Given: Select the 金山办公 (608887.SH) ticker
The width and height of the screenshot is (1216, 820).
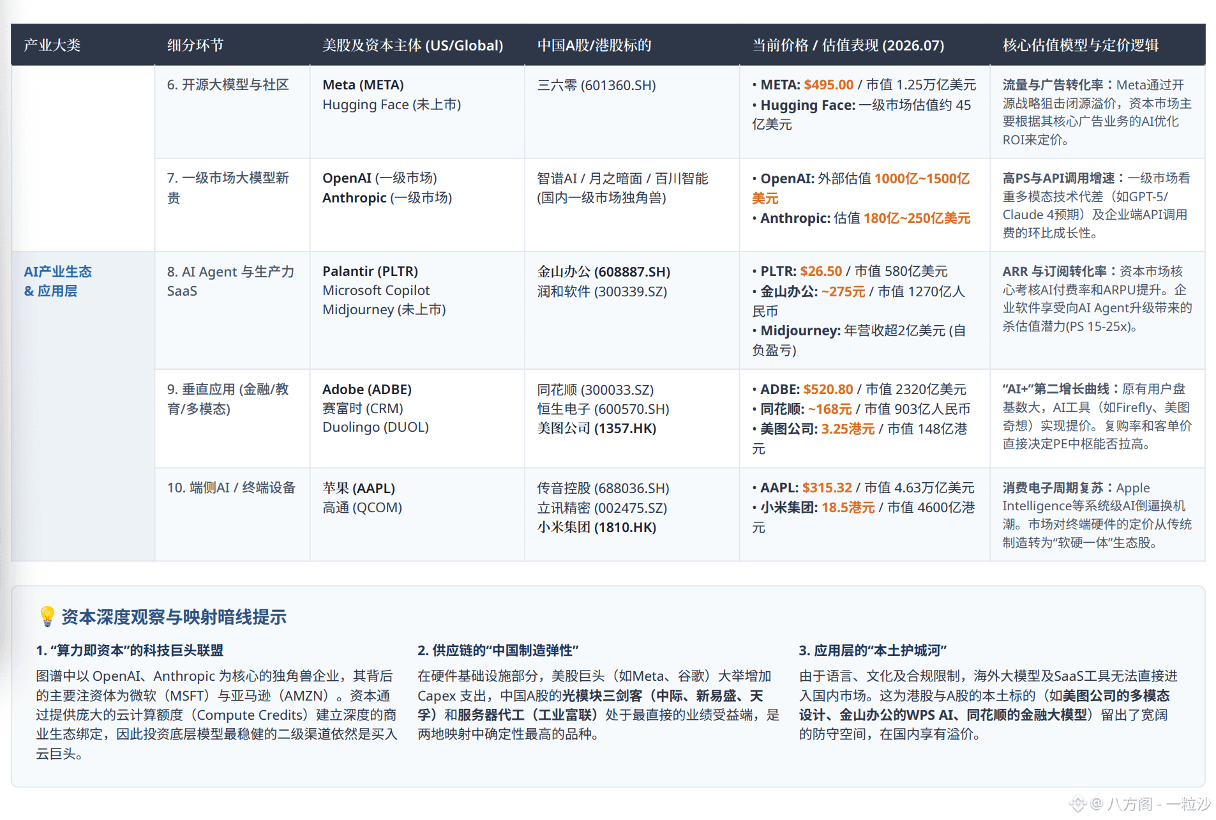Looking at the screenshot, I should pos(603,271).
